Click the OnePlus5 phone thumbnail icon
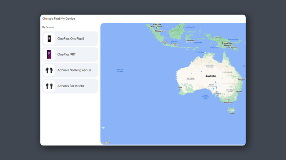 [x=49, y=39]
